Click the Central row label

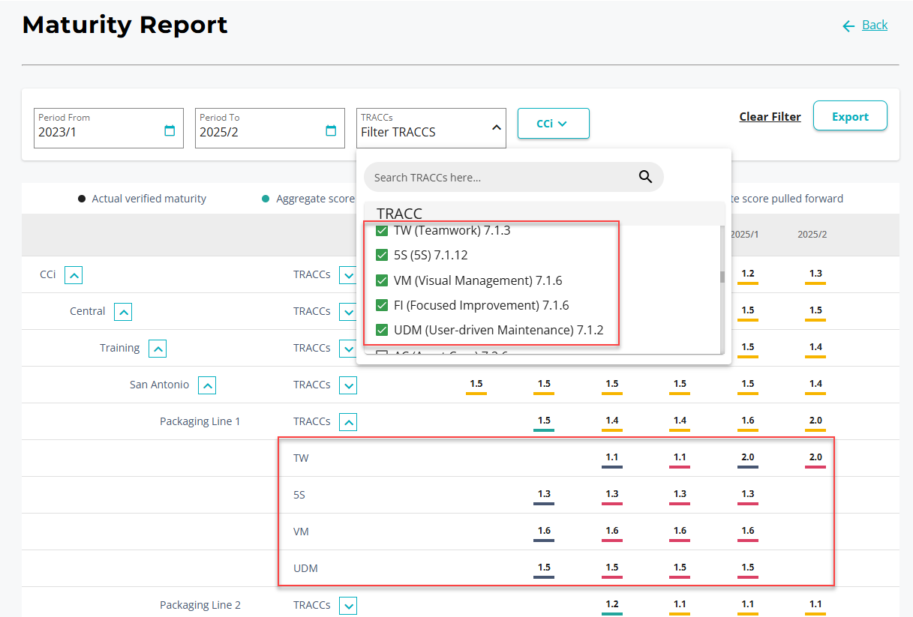(88, 311)
